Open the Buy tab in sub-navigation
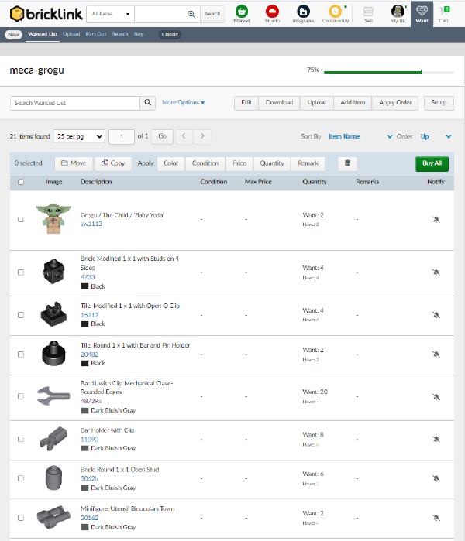Image resolution: width=465 pixels, height=541 pixels. click(138, 34)
